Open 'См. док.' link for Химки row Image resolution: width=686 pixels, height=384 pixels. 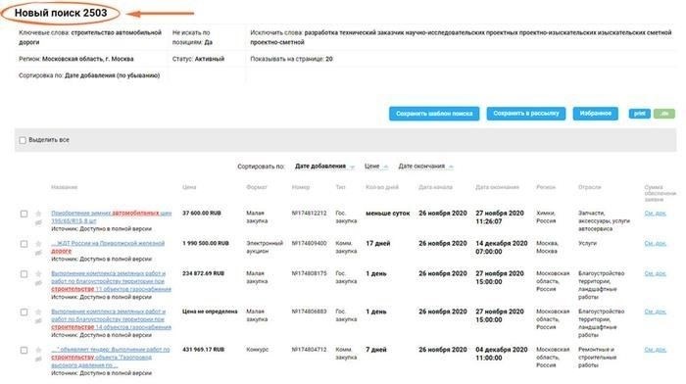pos(655,214)
